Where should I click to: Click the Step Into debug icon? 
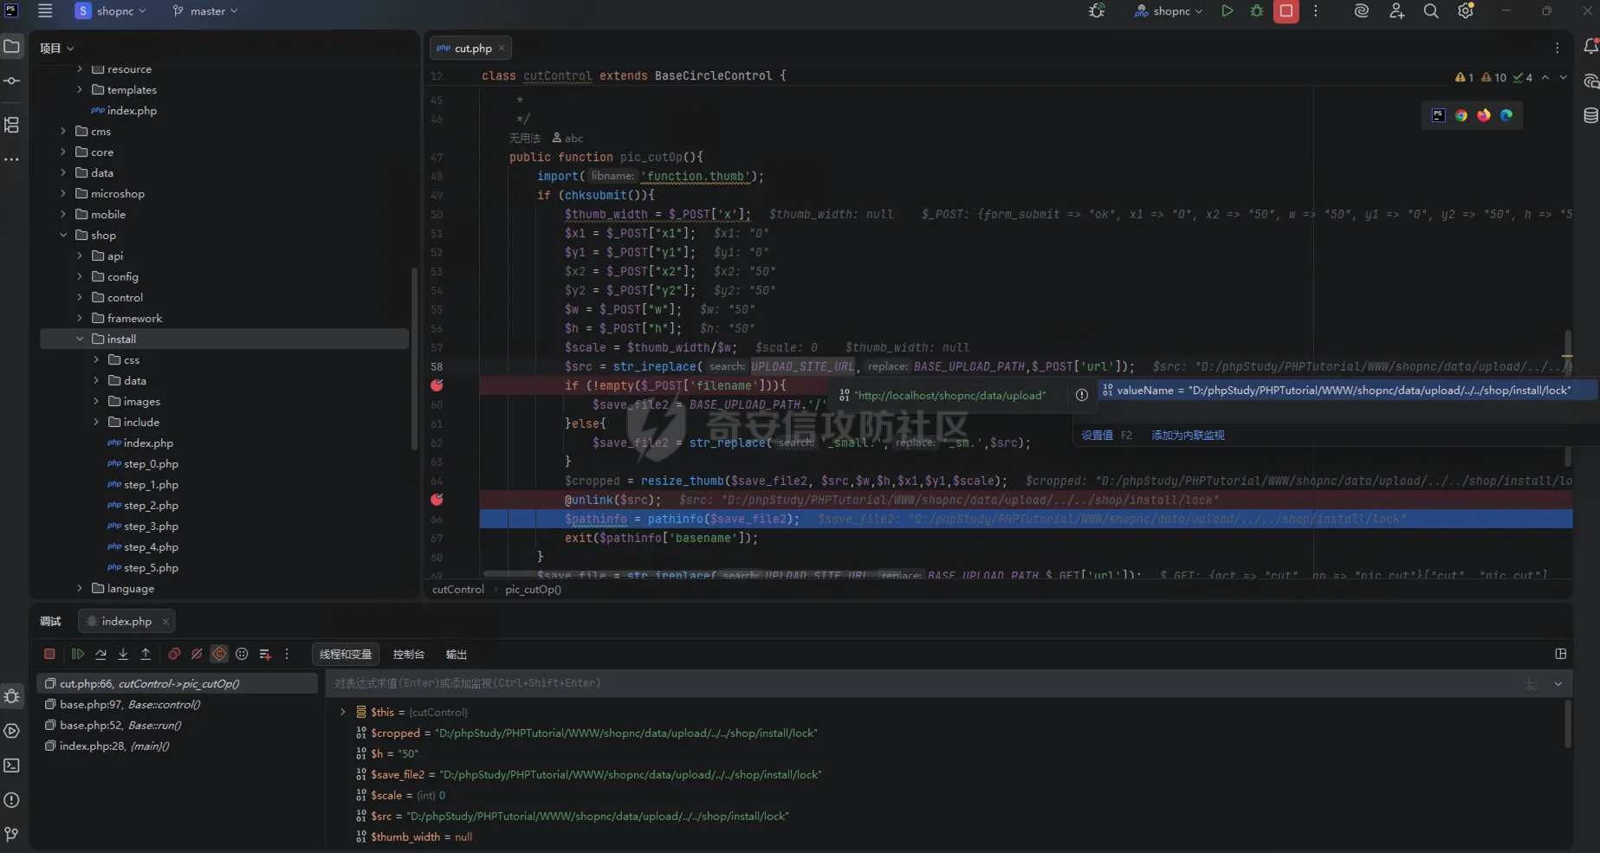[x=123, y=655]
